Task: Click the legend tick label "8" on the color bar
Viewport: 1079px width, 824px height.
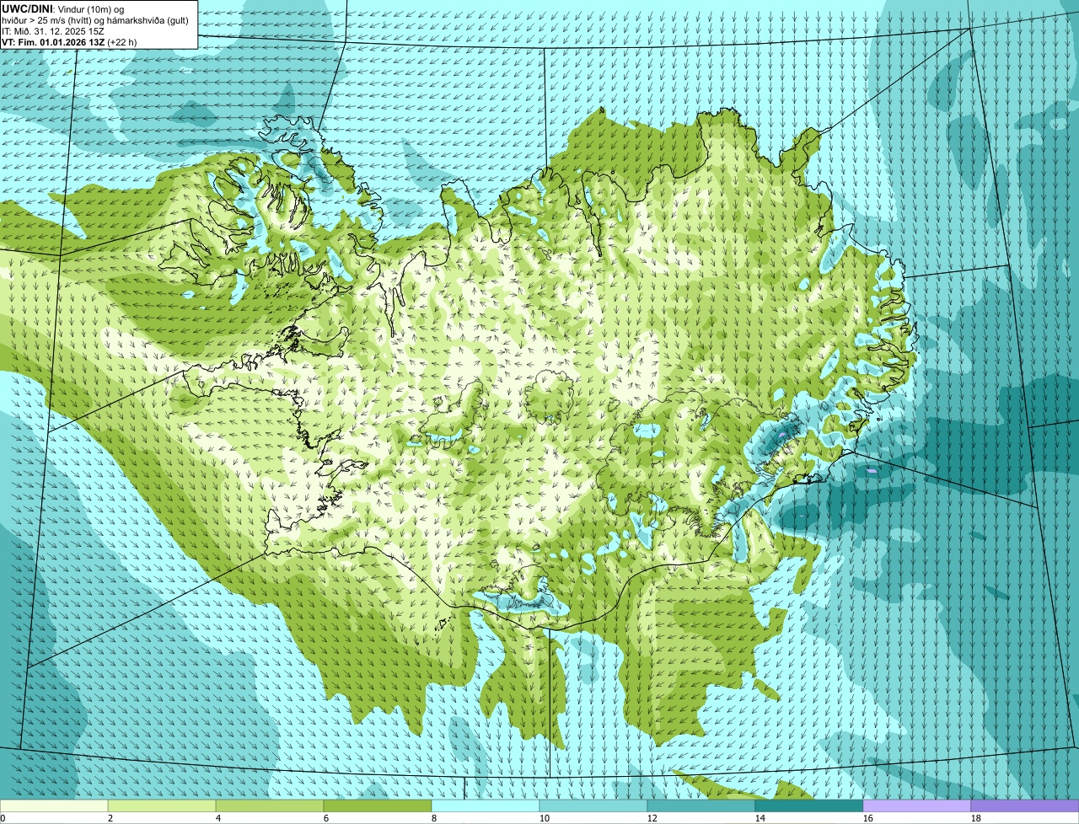Action: [x=433, y=818]
